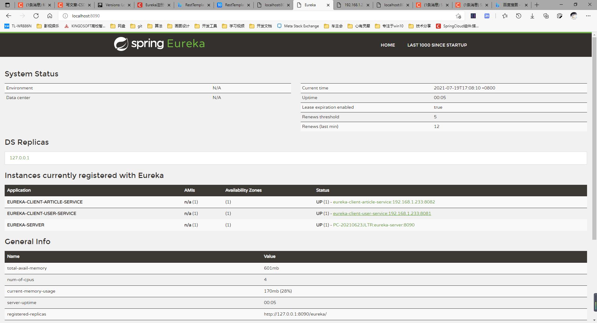Switch to the Versions tab
This screenshot has width=597, height=323.
click(114, 5)
